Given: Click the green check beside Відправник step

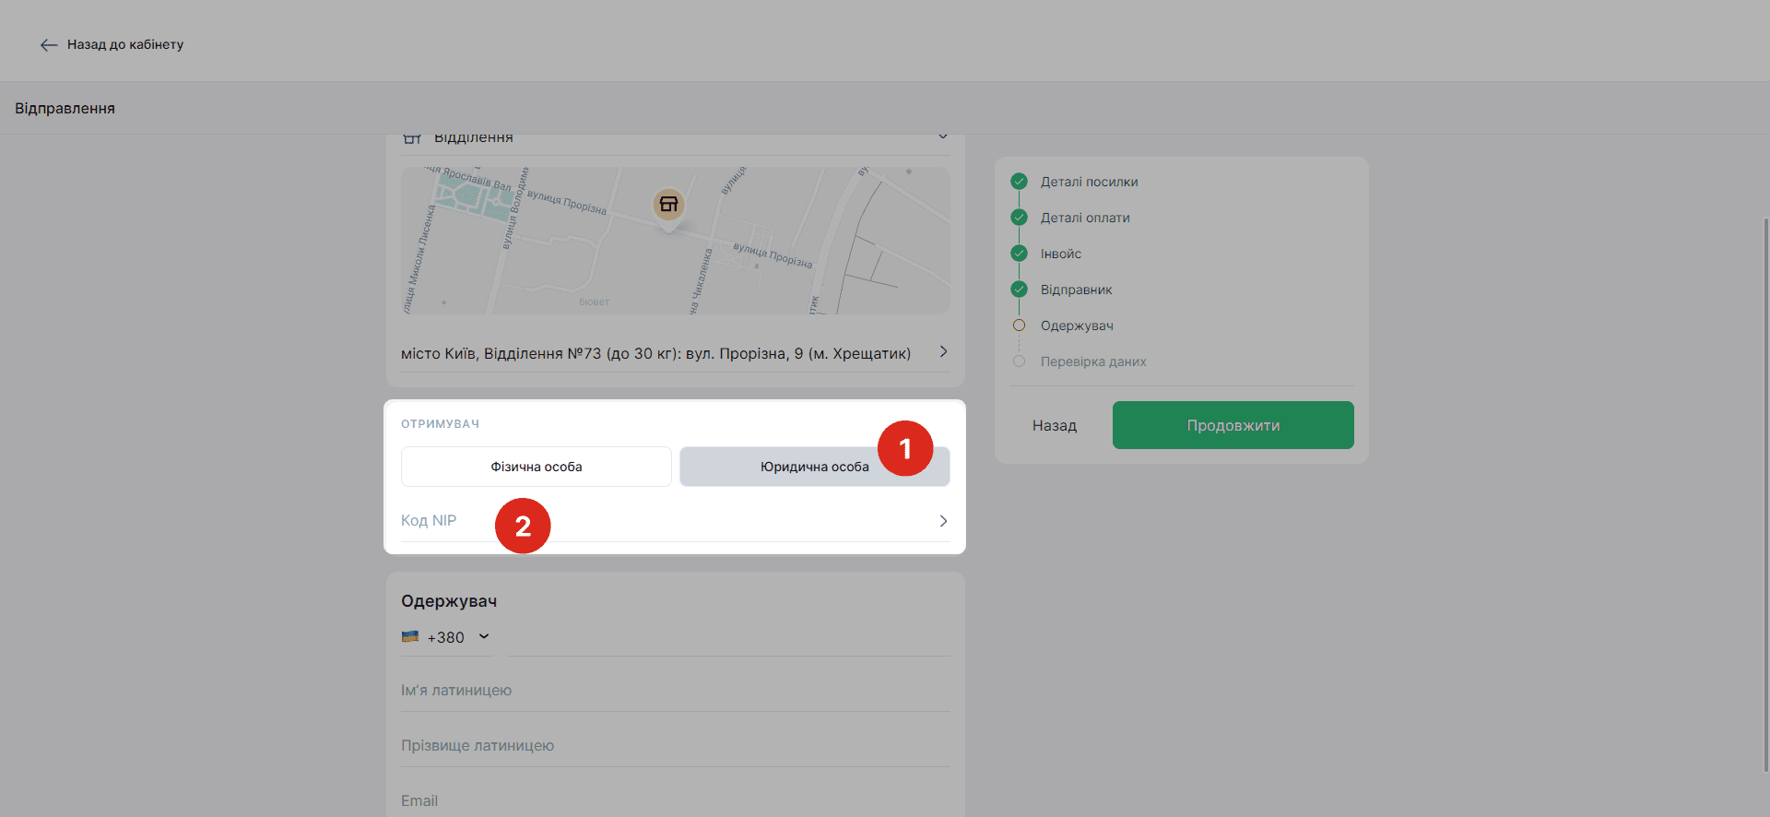Looking at the screenshot, I should [x=1019, y=290].
